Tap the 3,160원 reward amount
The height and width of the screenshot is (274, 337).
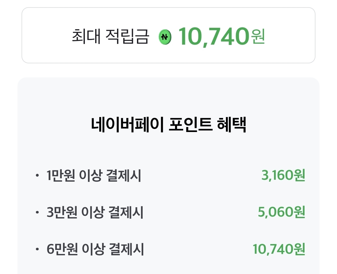(283, 176)
